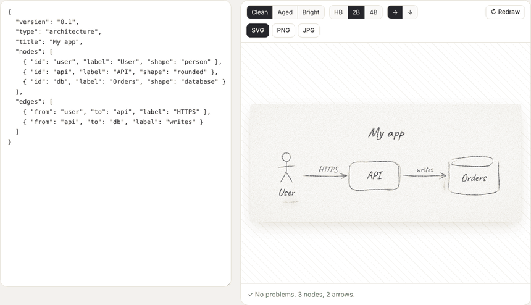The image size is (531, 305).
Task: Click the db Orders node JSON line
Action: point(124,82)
